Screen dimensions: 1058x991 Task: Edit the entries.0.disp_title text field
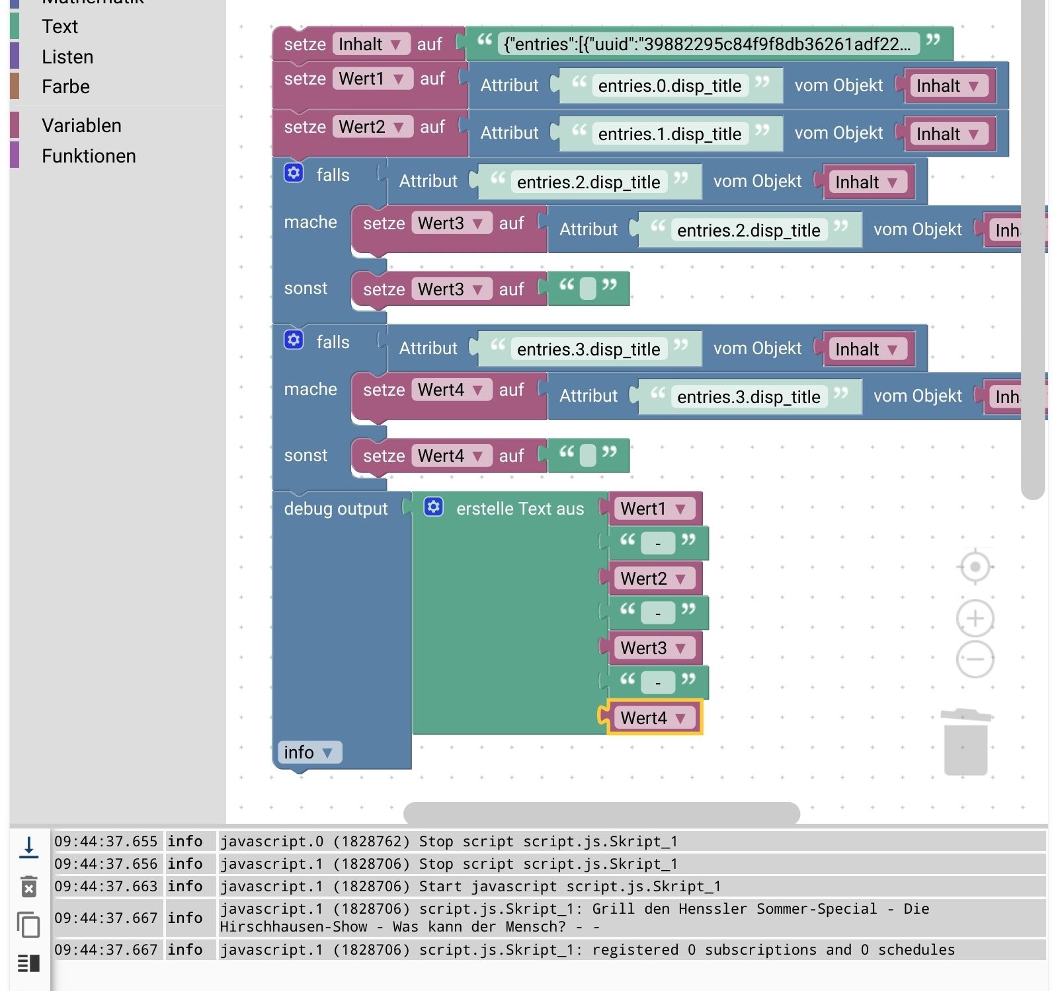[670, 86]
